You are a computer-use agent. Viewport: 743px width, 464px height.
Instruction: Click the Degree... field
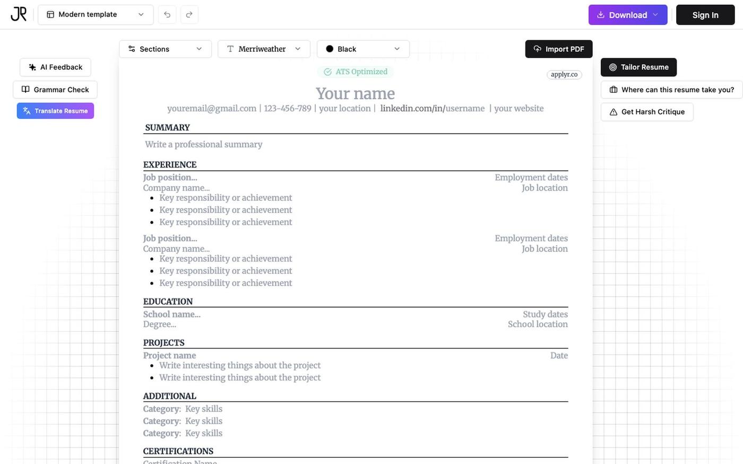[x=160, y=324]
